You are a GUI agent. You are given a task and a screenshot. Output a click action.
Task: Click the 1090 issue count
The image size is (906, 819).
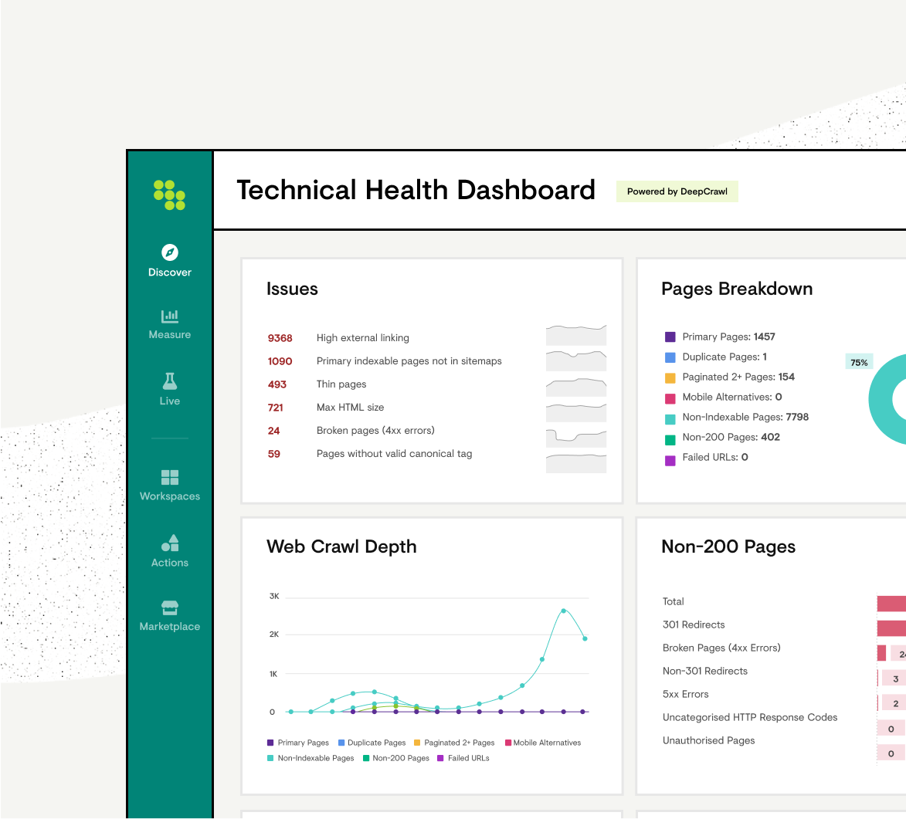280,361
